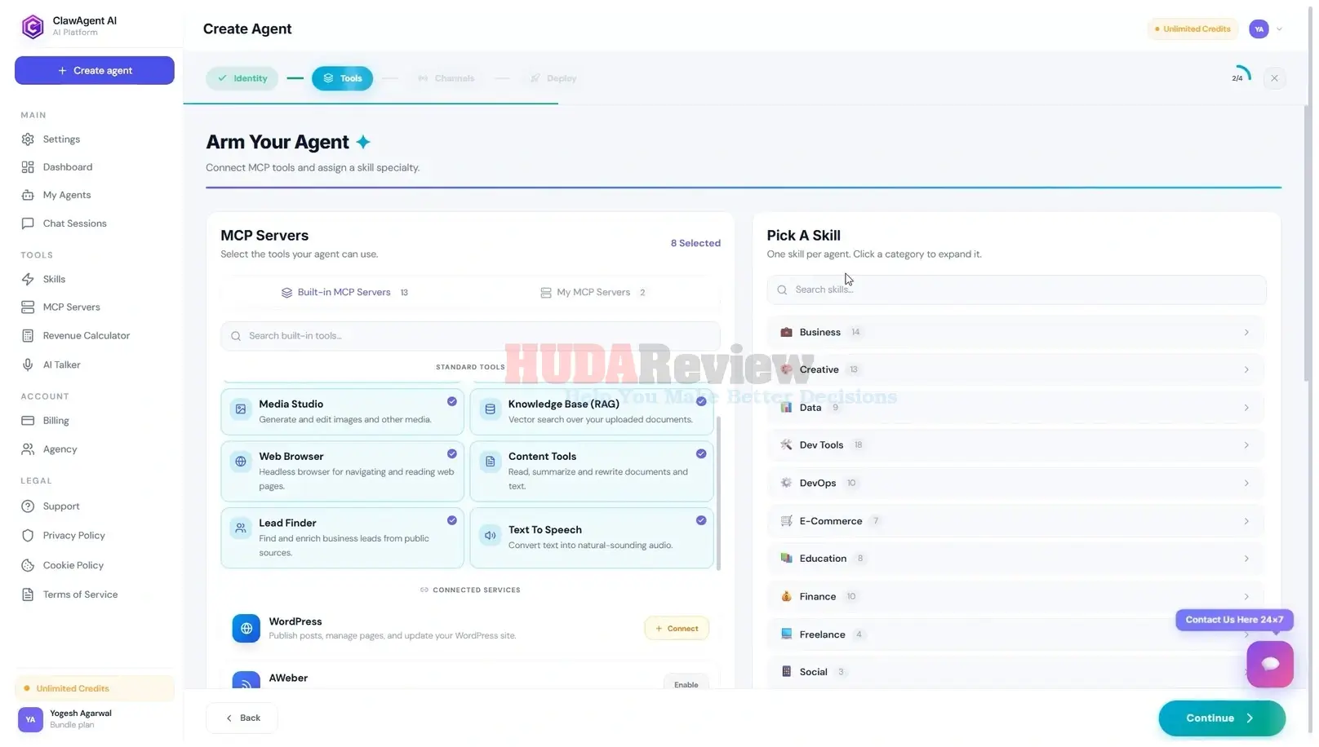
Task: Click sidebar Unlimited Credits banner
Action: click(95, 688)
